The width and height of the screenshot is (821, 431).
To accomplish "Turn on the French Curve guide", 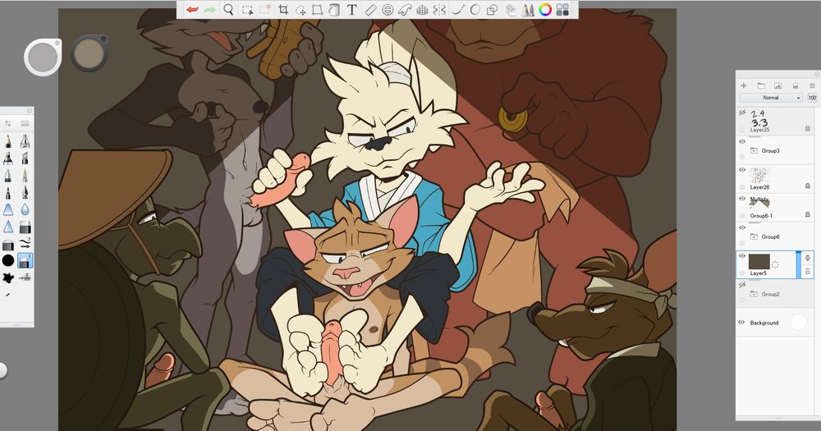I will (405, 9).
